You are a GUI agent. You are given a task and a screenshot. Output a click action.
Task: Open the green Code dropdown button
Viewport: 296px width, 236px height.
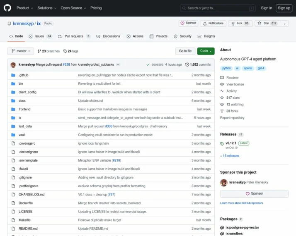click(206, 51)
